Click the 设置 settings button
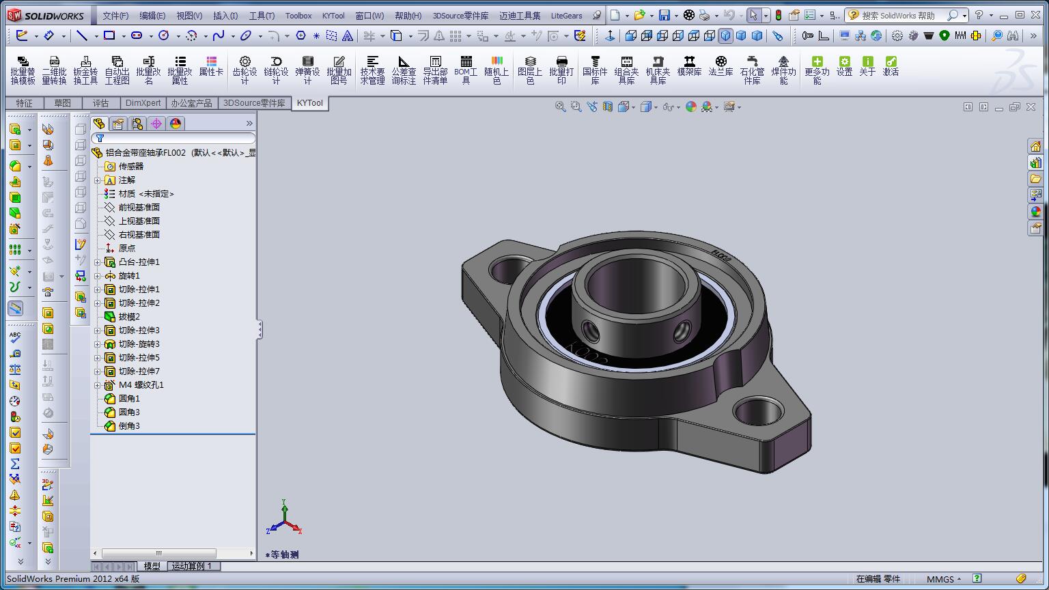The image size is (1049, 590). click(844, 66)
